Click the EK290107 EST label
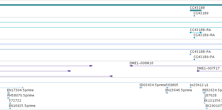The height and width of the screenshot is (110, 222). (x=214, y=106)
